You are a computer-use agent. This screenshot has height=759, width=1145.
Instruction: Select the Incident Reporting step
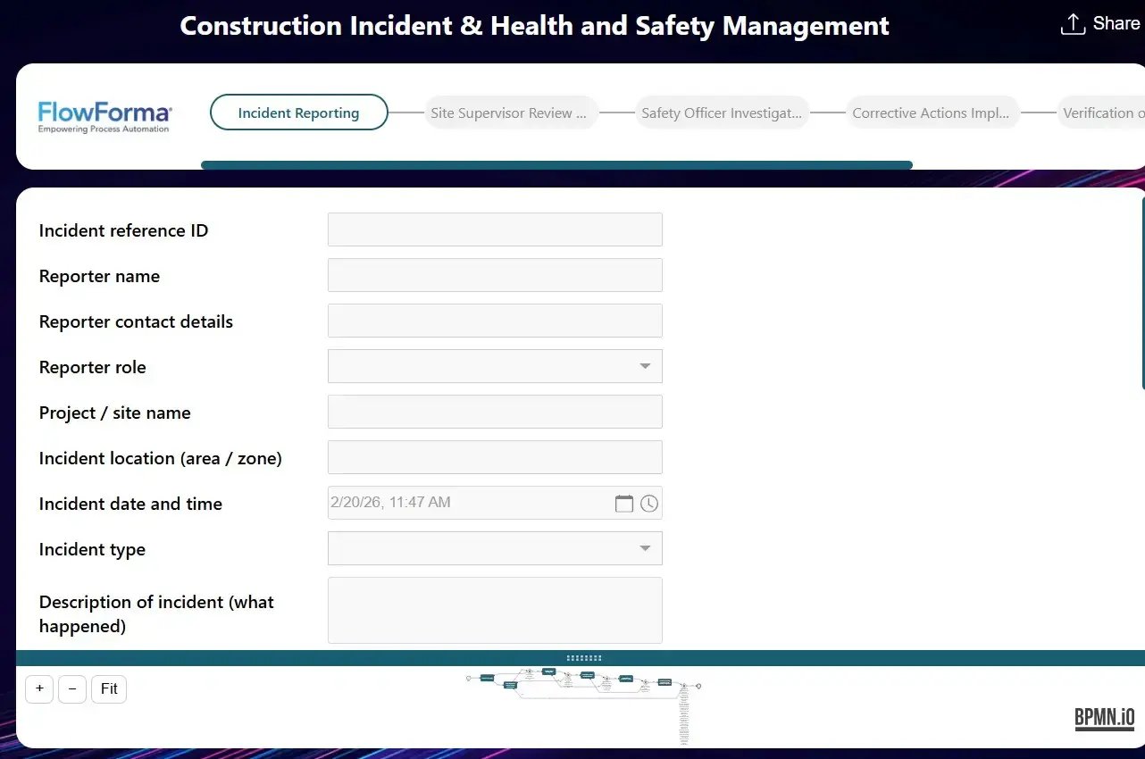(x=298, y=113)
